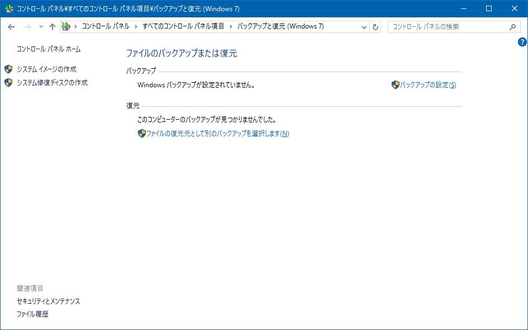This screenshot has width=528, height=330.
Task: Open help with the blue question mark
Action: (522, 42)
